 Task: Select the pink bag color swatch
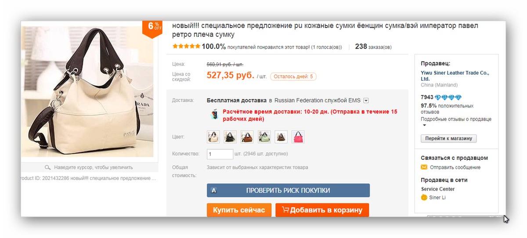298,137
